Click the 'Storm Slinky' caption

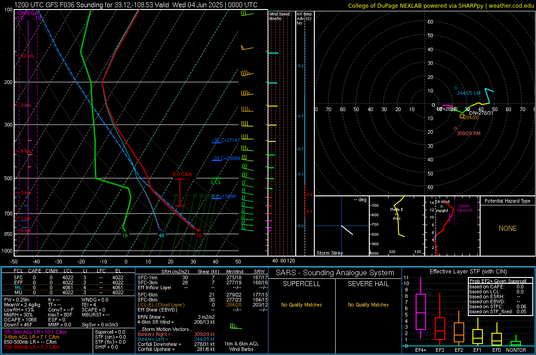(330, 253)
